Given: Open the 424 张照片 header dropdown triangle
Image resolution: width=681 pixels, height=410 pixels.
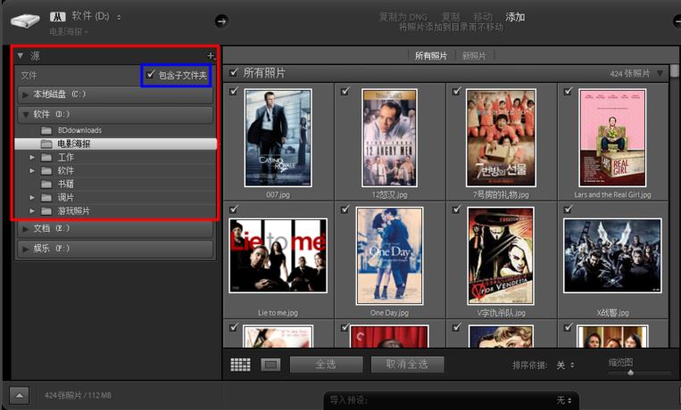Looking at the screenshot, I should (660, 73).
